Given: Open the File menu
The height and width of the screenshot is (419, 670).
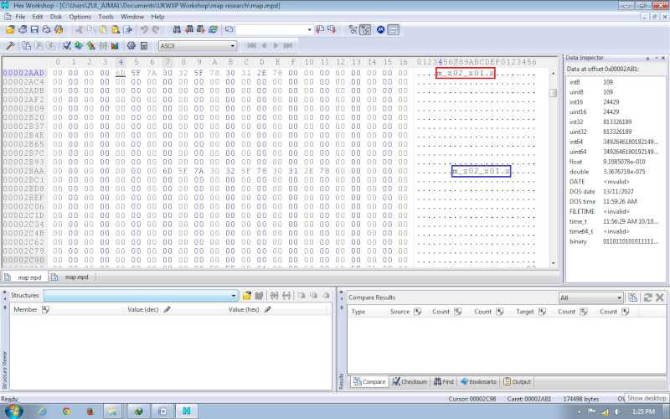Looking at the screenshot, I should click(20, 17).
